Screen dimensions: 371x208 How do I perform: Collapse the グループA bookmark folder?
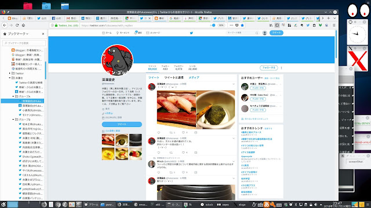point(13,96)
